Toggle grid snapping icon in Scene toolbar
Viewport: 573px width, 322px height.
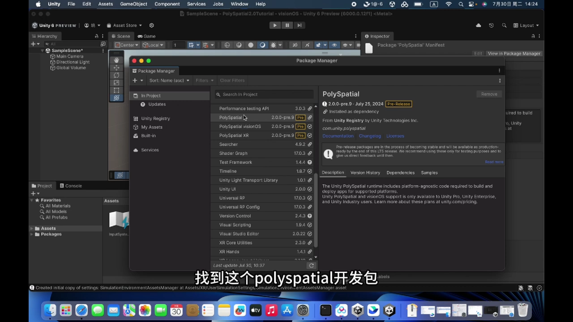click(x=205, y=45)
